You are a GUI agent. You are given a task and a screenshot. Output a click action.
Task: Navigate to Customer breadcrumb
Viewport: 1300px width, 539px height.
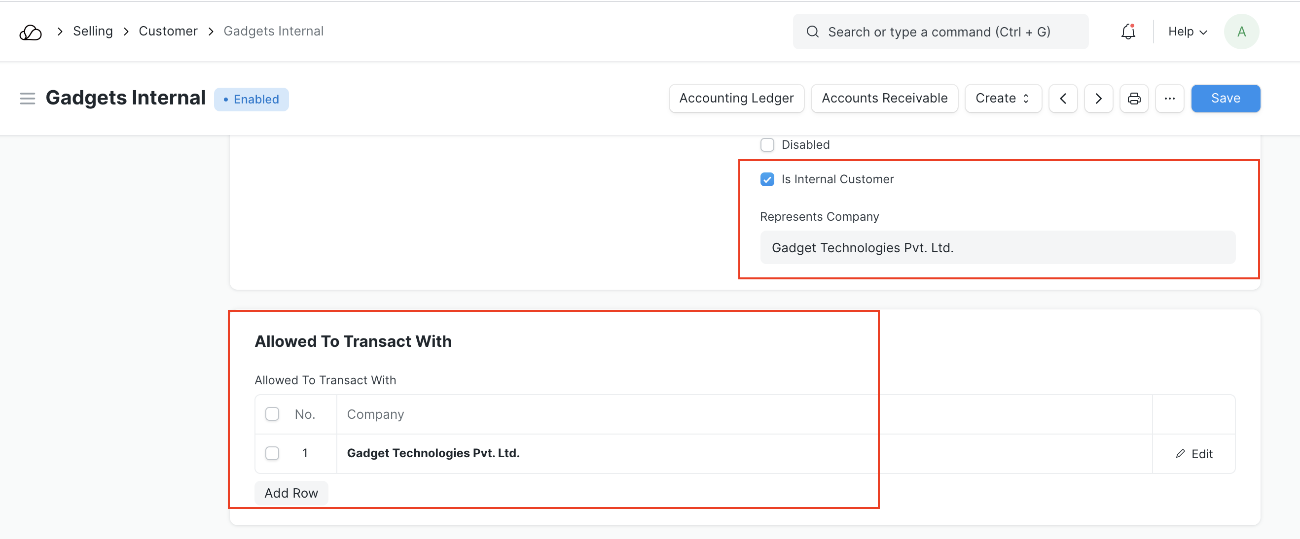(x=168, y=31)
